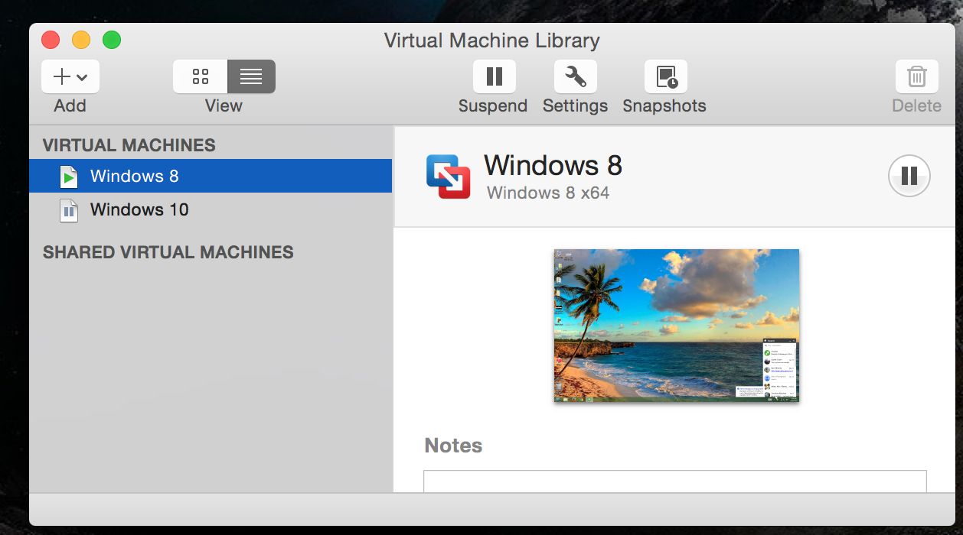Suspend the virtual machine from toolbar
Image resolution: width=963 pixels, height=535 pixels.
pyautogui.click(x=494, y=76)
